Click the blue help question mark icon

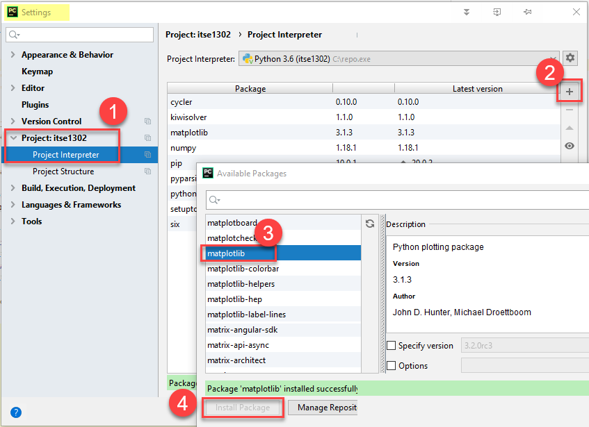coord(16,412)
